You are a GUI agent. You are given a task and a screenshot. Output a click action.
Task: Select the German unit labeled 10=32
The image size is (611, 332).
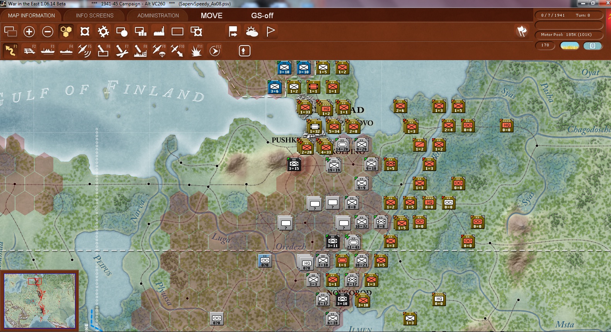coord(361,222)
